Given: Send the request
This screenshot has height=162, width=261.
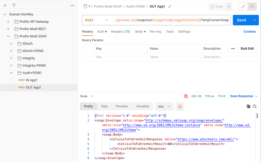Looking at the screenshot, I should coord(241,20).
